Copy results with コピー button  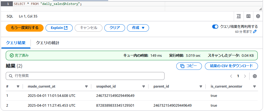[x=189, y=66]
